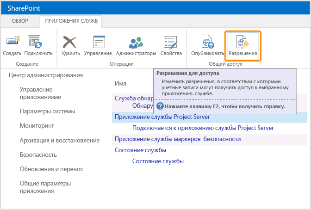
Task: Click the SharePoint title link
Action: click(x=24, y=8)
